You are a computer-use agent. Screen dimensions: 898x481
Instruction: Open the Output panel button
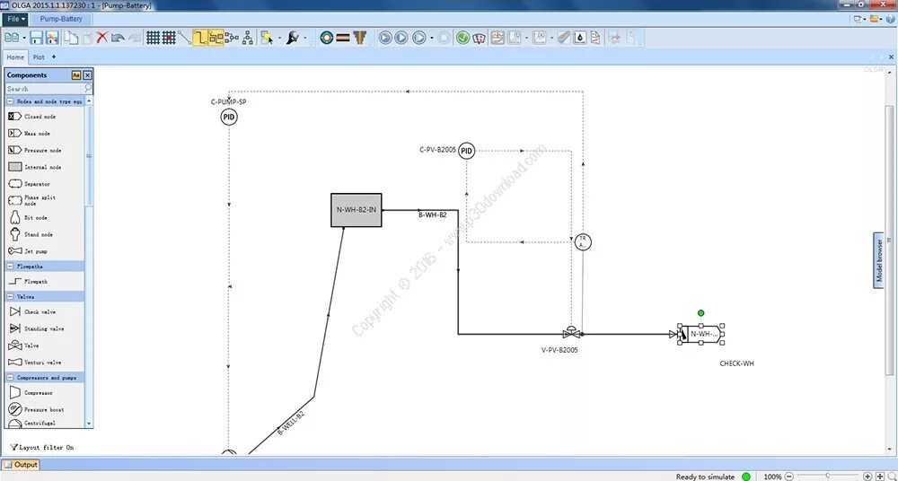[x=21, y=465]
